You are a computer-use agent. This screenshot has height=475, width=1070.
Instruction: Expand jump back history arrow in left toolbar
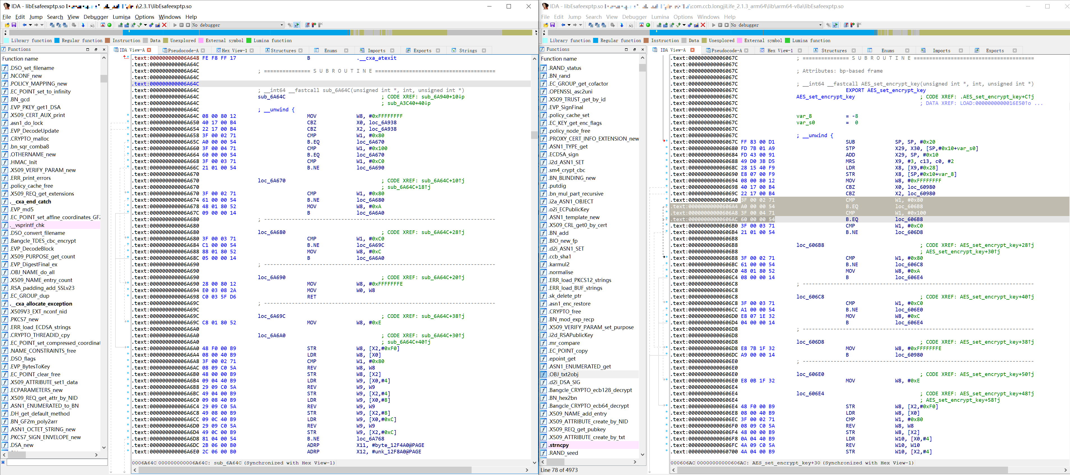[x=30, y=25]
